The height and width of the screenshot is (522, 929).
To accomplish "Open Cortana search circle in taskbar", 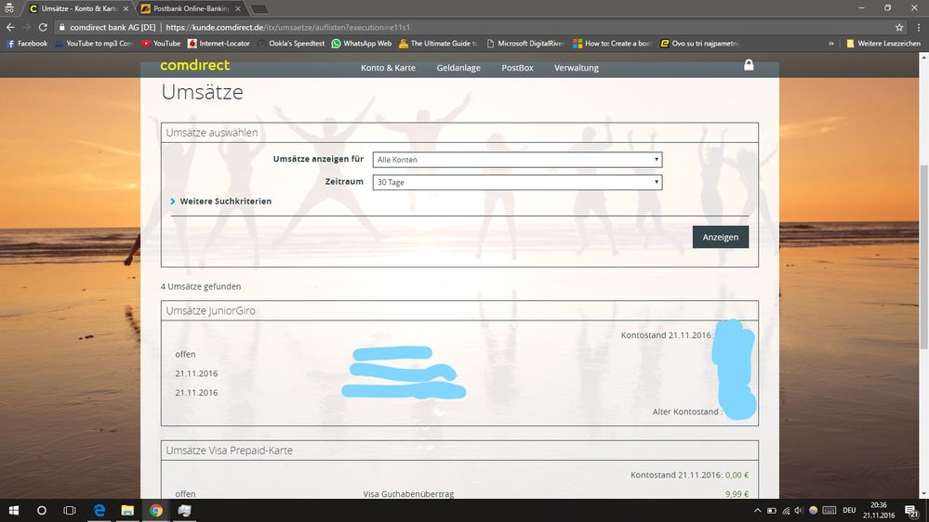I will tap(42, 510).
